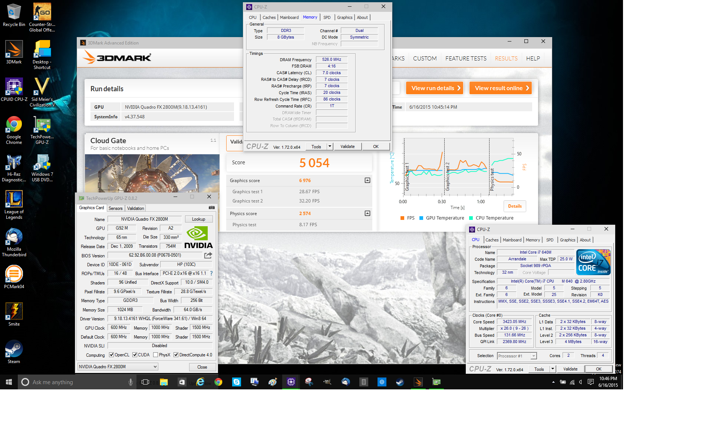This screenshot has height=445, width=712.
Task: Click OK in the lower CPU-Z window
Action: click(x=599, y=369)
